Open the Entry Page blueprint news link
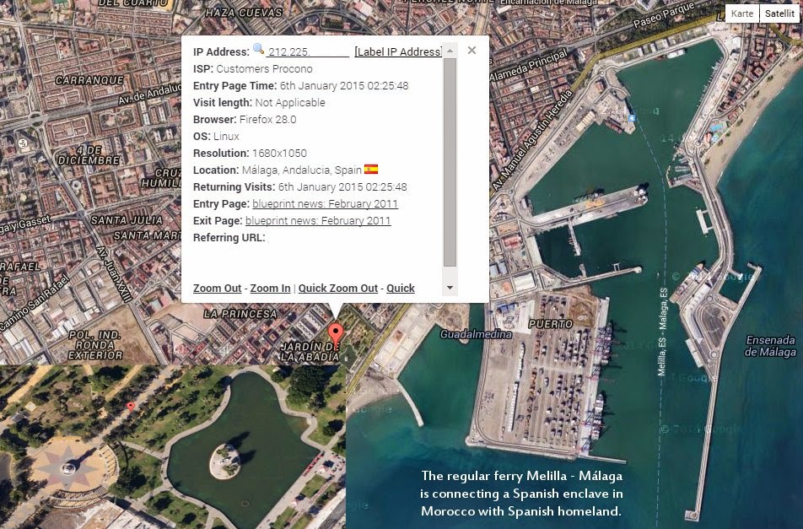 click(326, 204)
